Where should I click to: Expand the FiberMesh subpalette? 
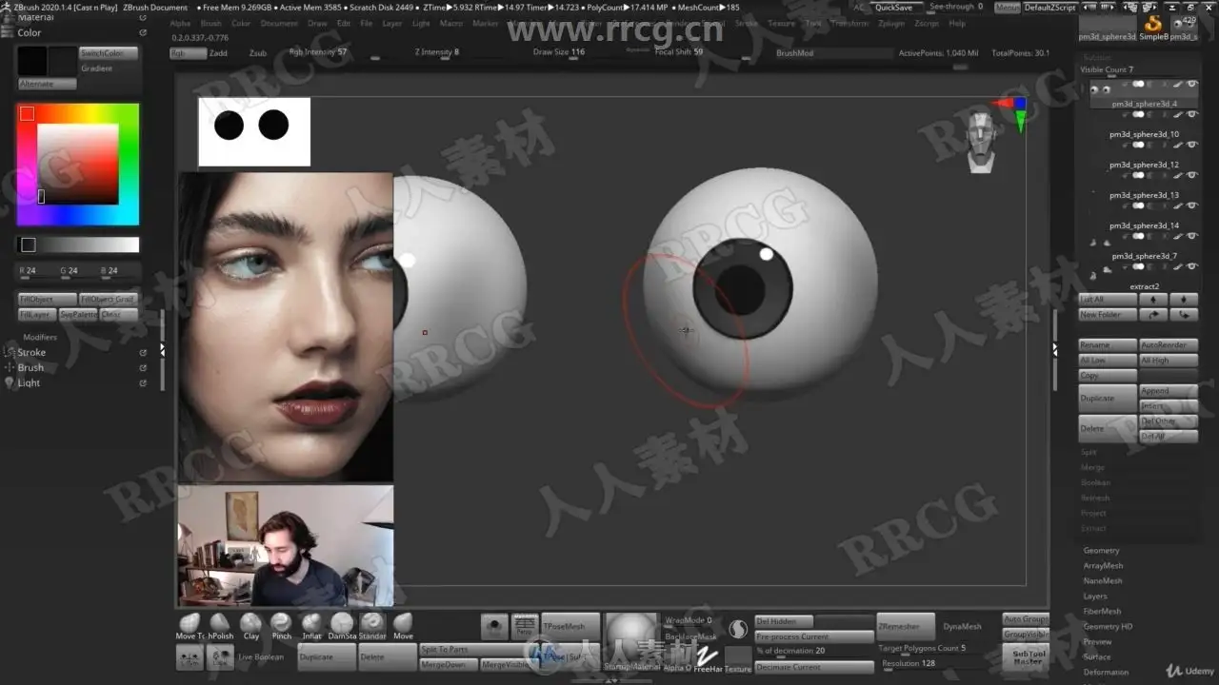[x=1102, y=611]
